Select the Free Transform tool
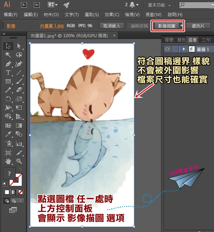The height and width of the screenshot is (232, 214). pos(19,107)
